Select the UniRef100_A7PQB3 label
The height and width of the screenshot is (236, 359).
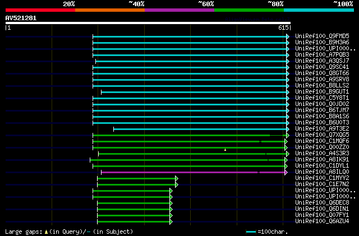tap(322, 55)
